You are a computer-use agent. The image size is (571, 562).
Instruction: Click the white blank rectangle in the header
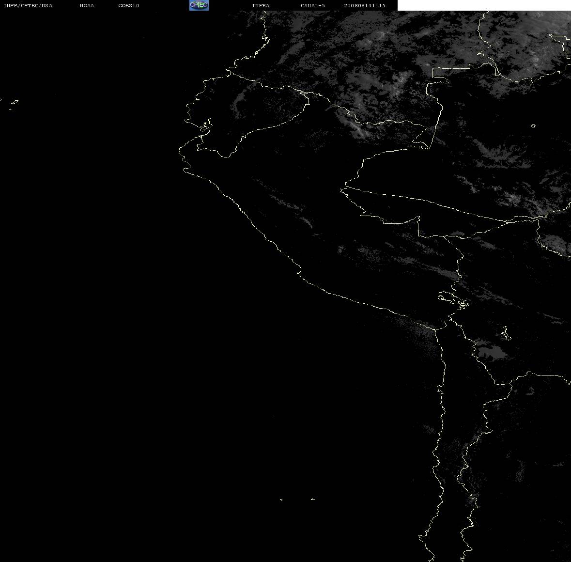pos(484,5)
